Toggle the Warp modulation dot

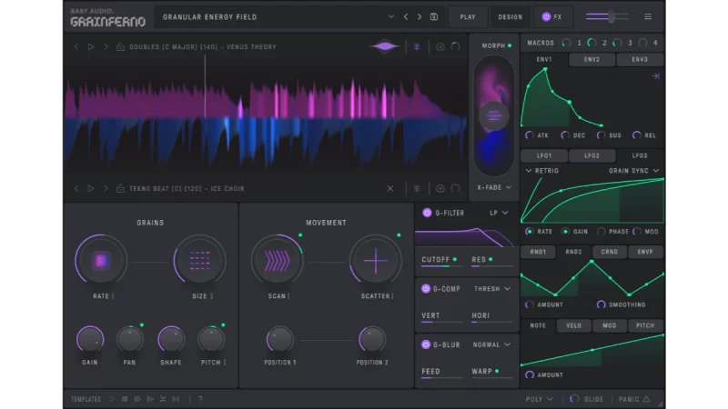pyautogui.click(x=497, y=371)
